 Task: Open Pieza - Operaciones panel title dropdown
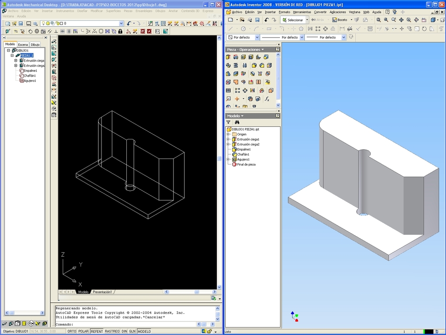263,50
